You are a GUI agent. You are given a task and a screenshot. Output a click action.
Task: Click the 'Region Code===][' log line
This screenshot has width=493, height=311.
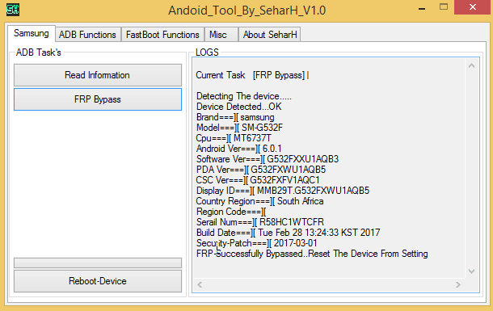click(231, 212)
